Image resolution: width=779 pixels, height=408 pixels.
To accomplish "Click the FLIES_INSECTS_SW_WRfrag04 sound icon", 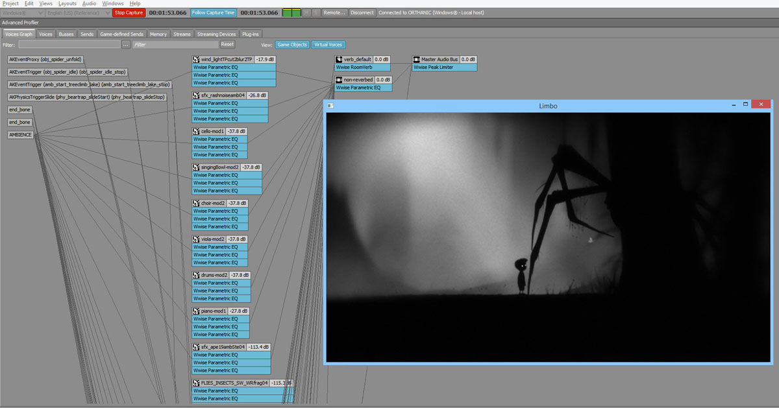I will click(x=196, y=383).
